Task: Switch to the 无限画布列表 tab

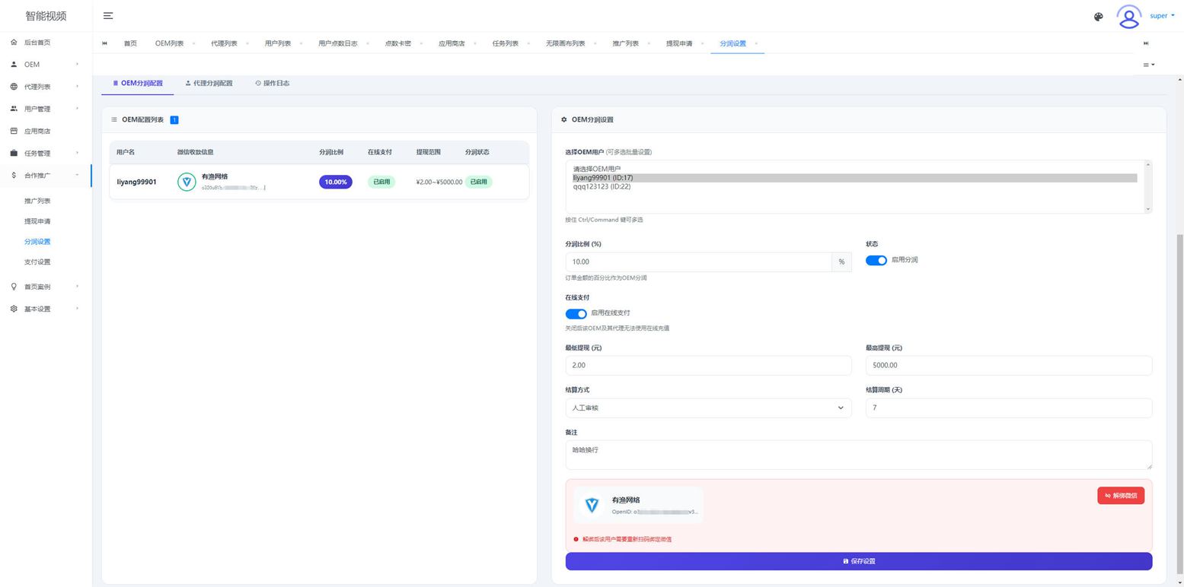Action: coord(565,43)
